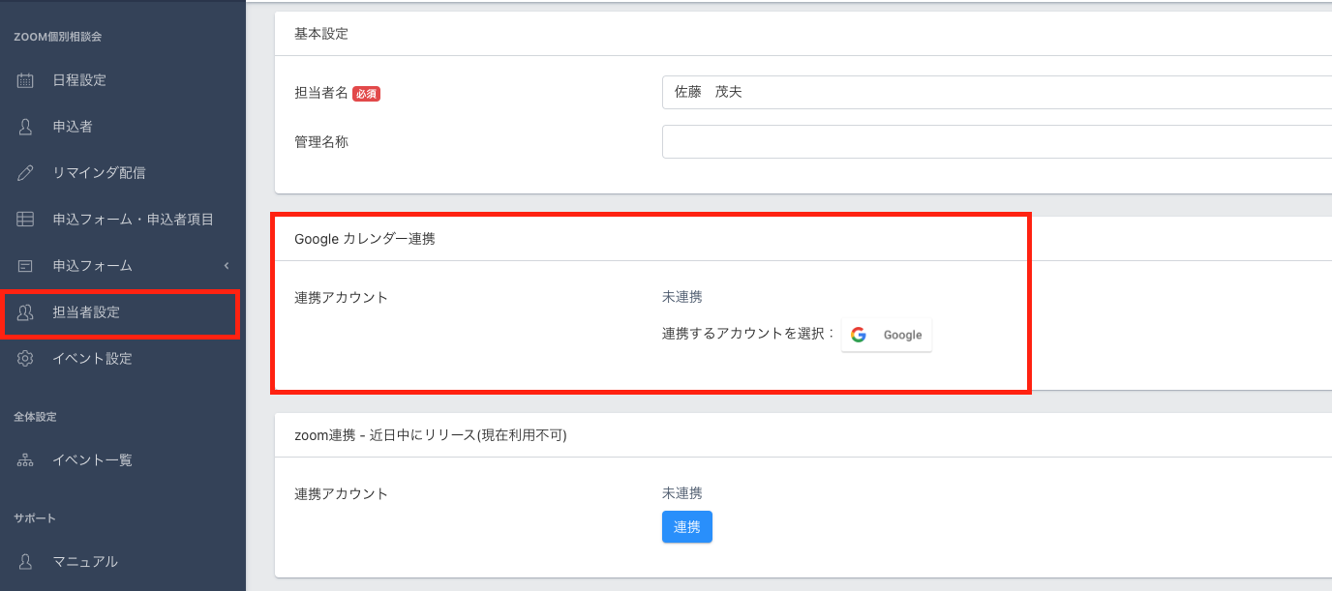Click the blue 連携 button for zoom
This screenshot has height=591, width=1332.
click(x=686, y=527)
